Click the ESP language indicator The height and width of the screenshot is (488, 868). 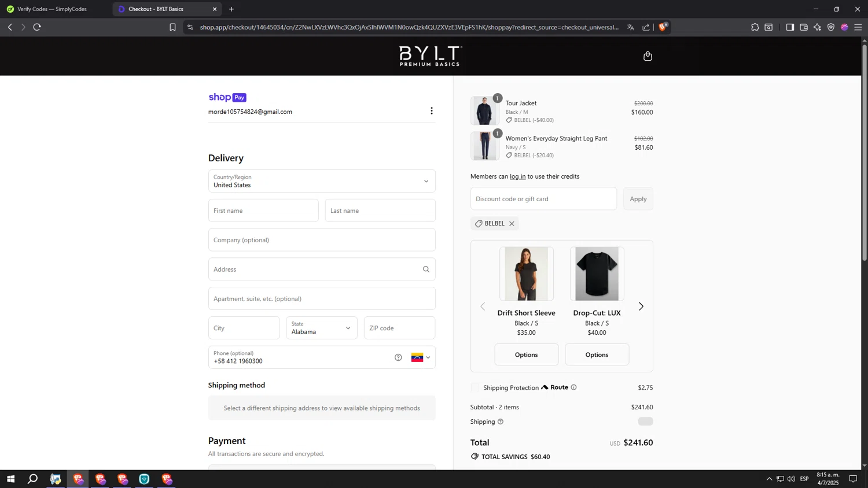pos(804,479)
